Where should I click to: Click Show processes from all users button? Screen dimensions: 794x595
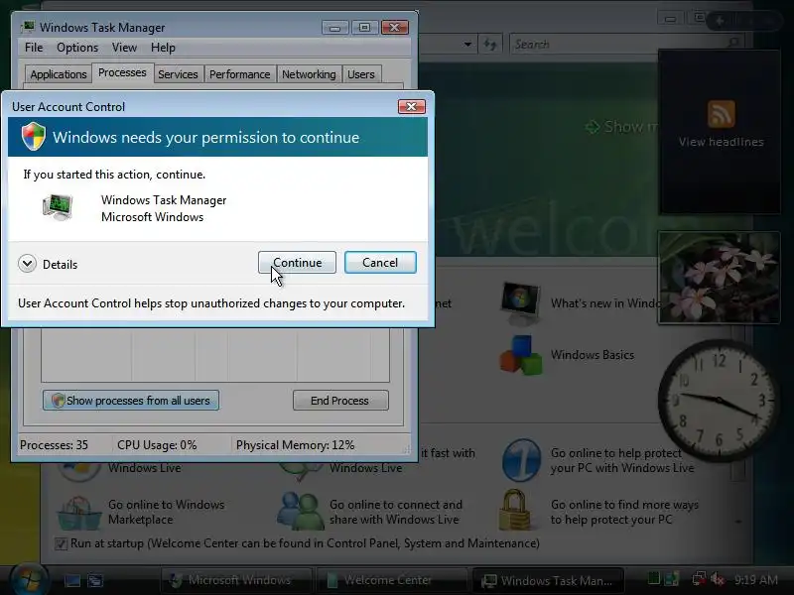131,401
